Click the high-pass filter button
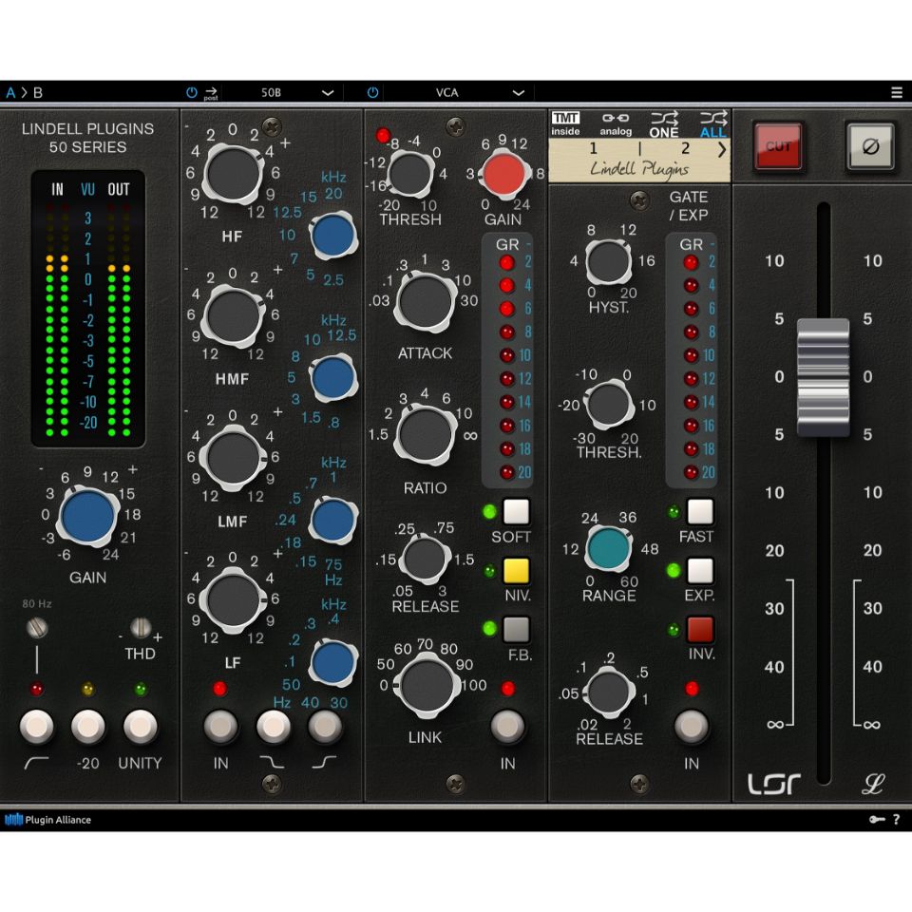Viewport: 912px width, 912px height. coord(37,726)
